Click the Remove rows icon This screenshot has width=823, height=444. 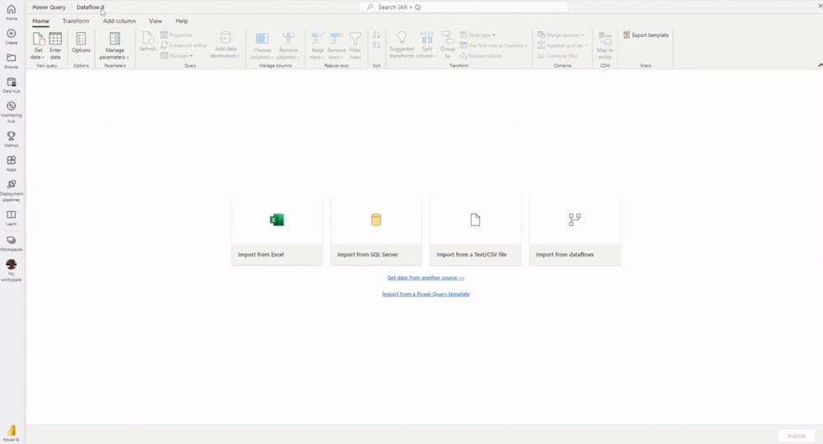(336, 39)
